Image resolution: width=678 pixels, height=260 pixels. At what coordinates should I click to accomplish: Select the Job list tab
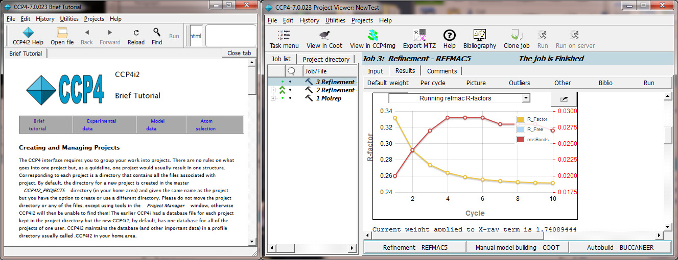click(281, 59)
